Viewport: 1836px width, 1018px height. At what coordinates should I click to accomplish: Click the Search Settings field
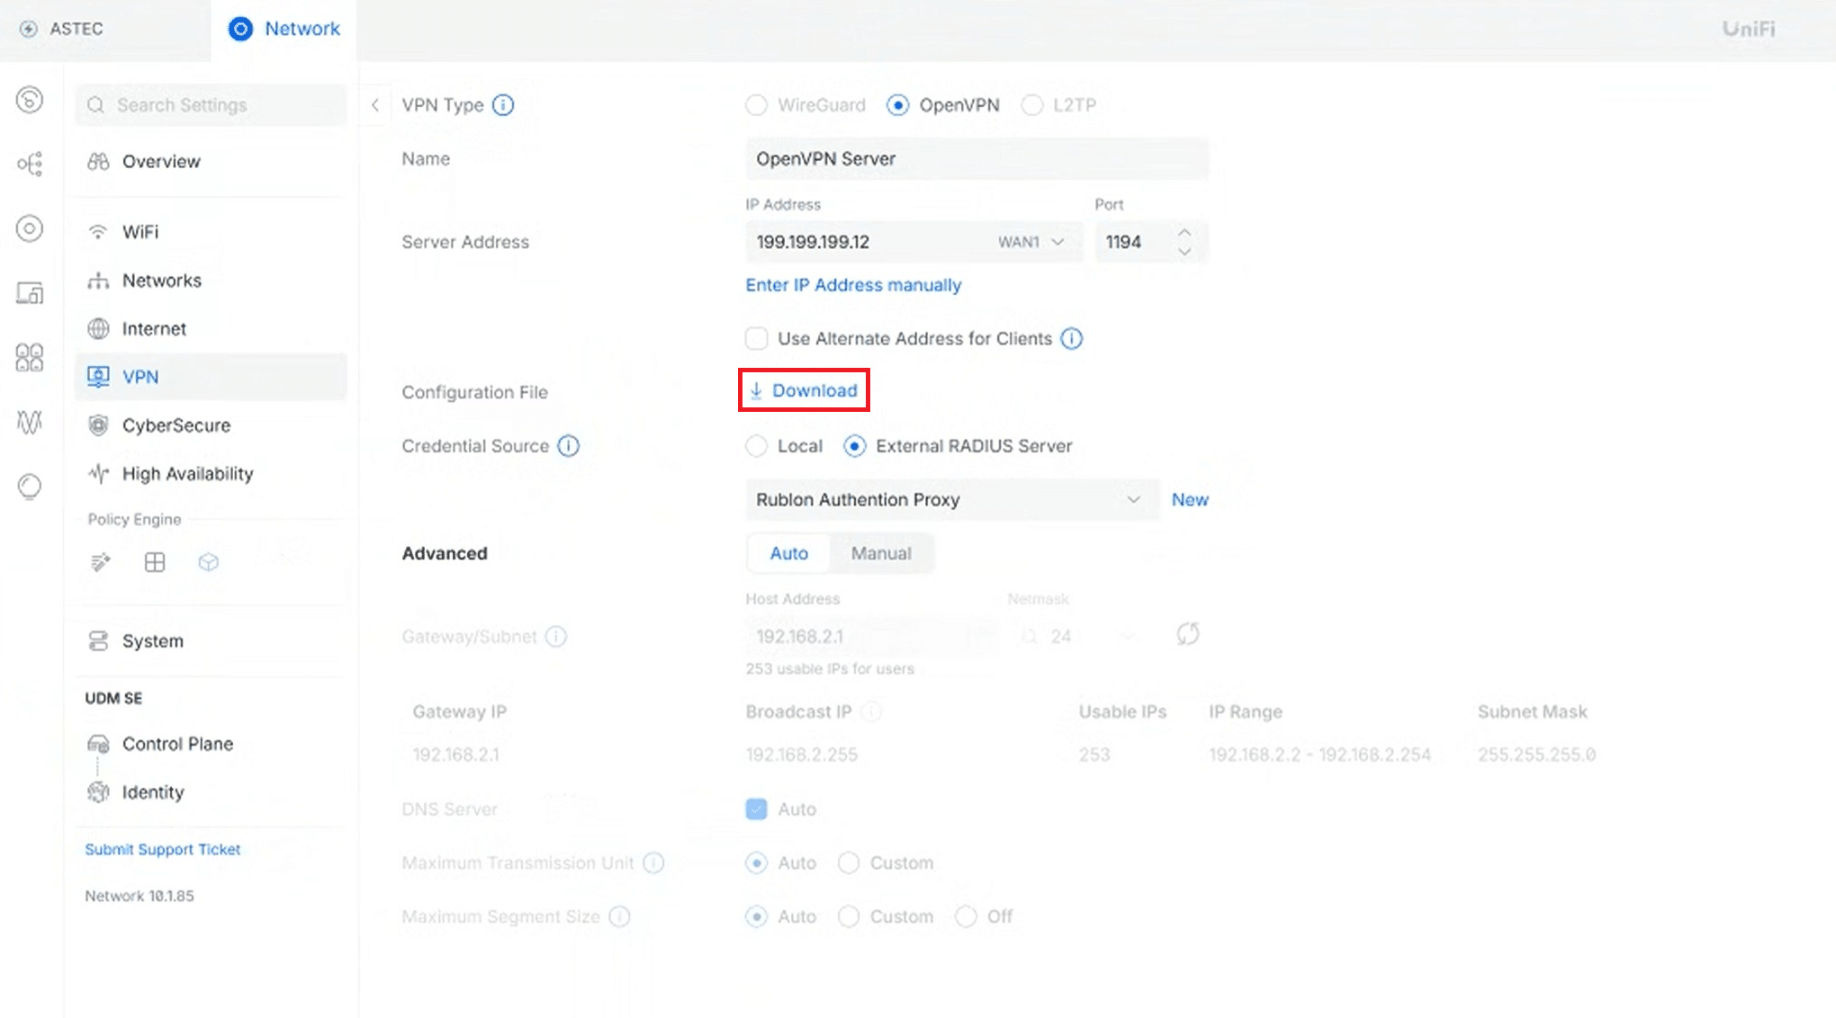click(211, 105)
